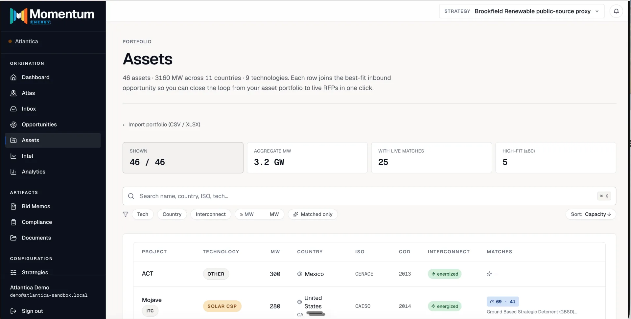Click the ITC tag under Mojave
This screenshot has height=319, width=631.
tap(150, 311)
